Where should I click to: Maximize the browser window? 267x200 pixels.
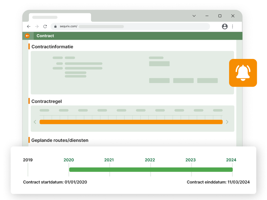point(220,16)
